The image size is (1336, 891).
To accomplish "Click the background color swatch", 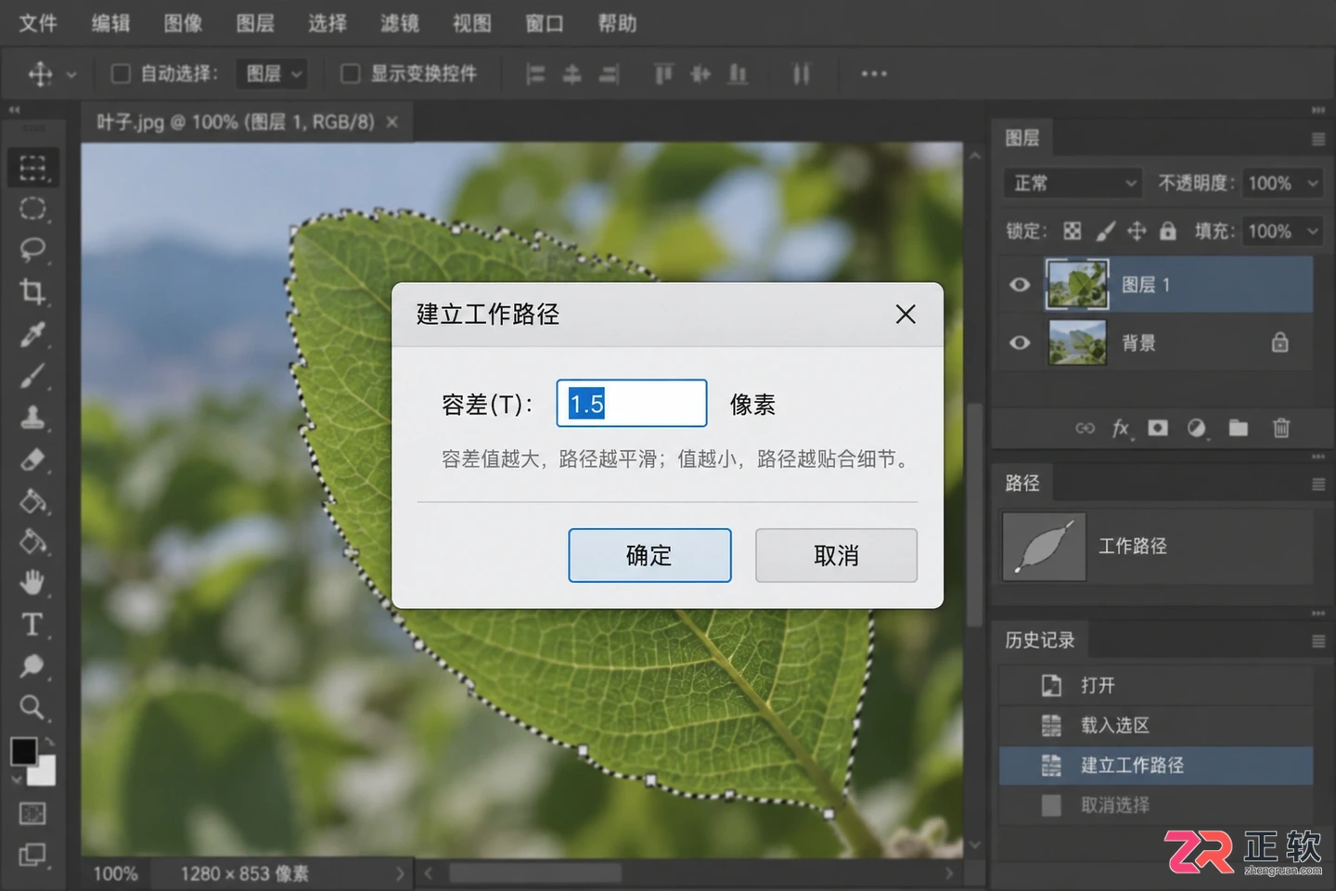I will [45, 773].
